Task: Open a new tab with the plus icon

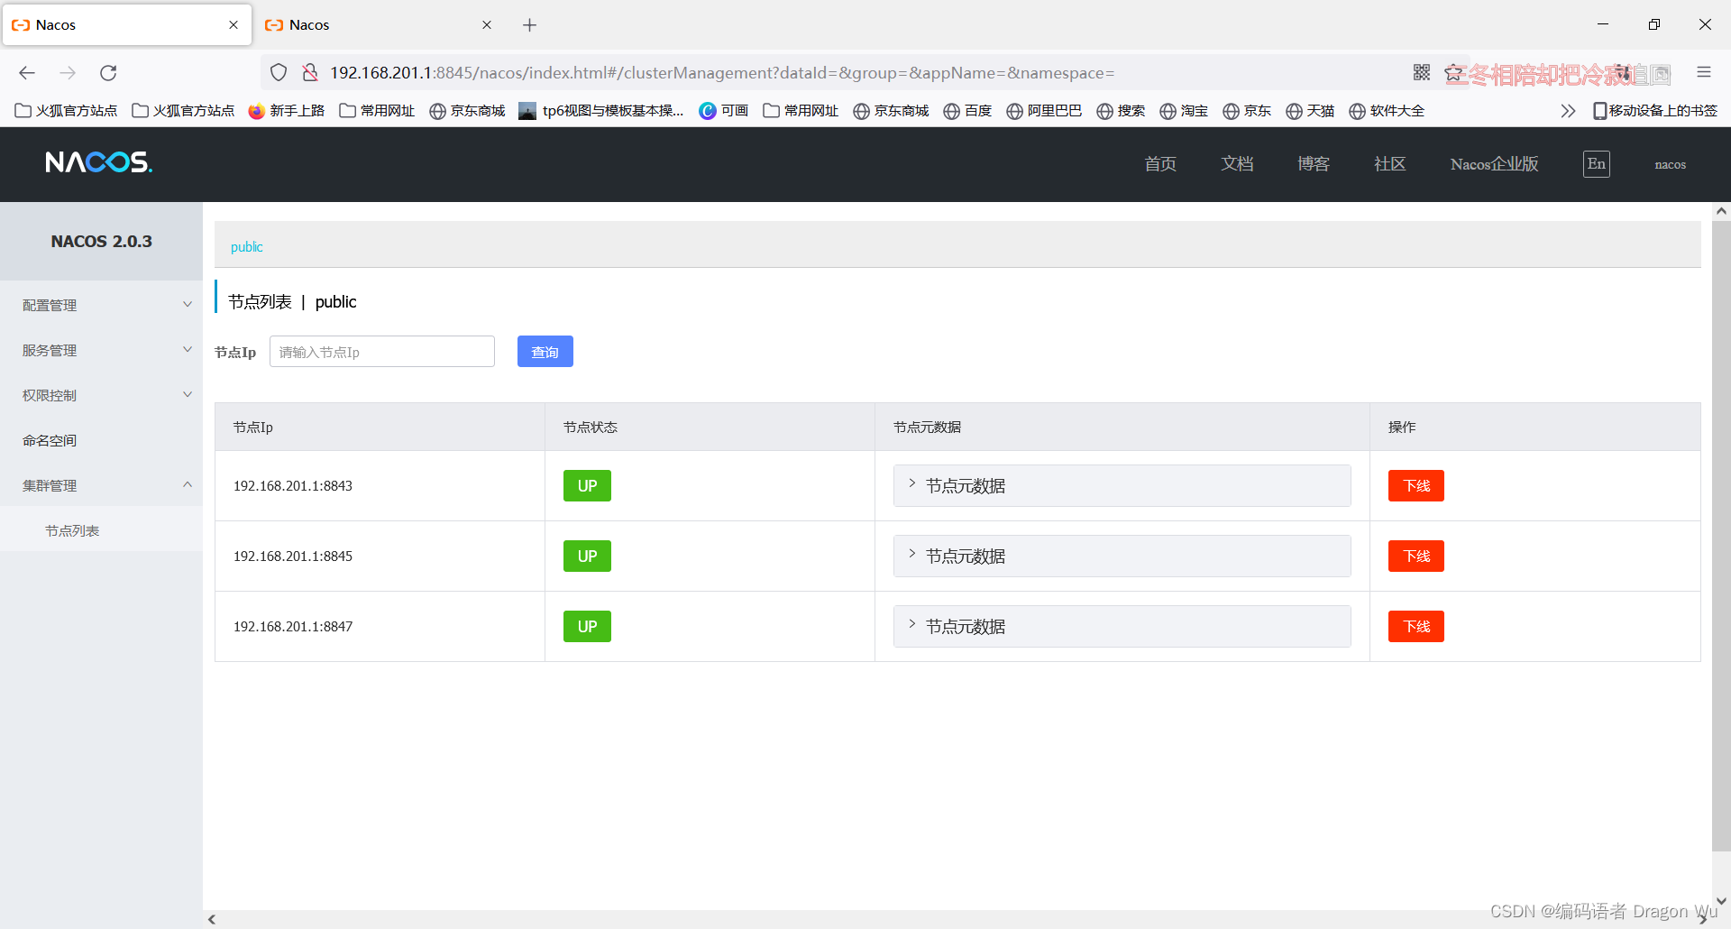Action: click(x=529, y=24)
